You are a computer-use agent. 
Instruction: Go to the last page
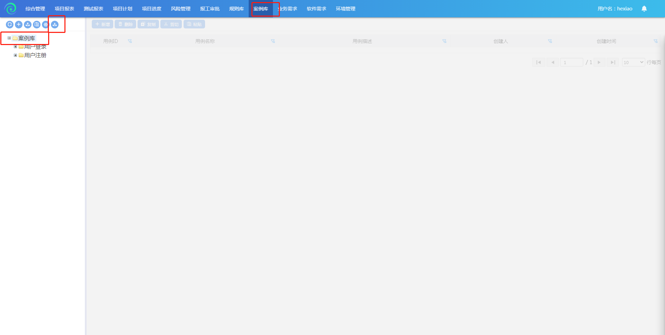point(613,62)
